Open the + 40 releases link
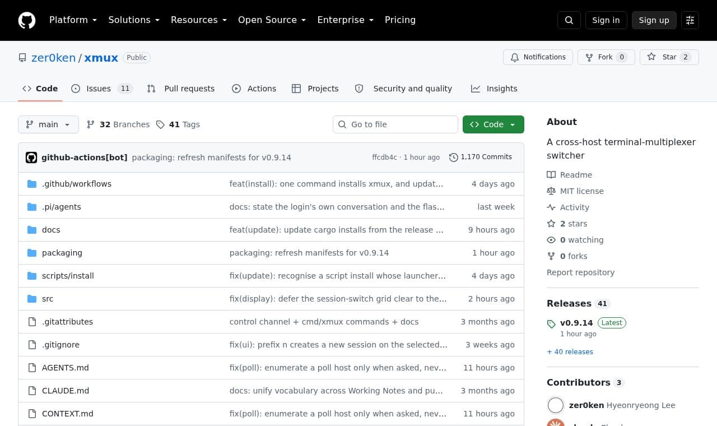Image resolution: width=717 pixels, height=426 pixels. point(570,352)
